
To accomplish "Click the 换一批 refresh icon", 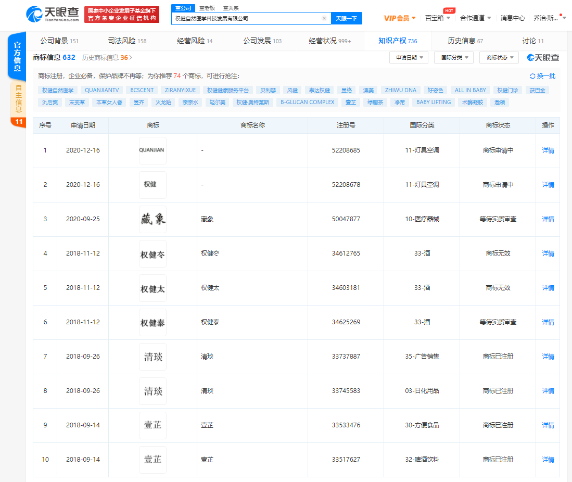I will click(532, 76).
